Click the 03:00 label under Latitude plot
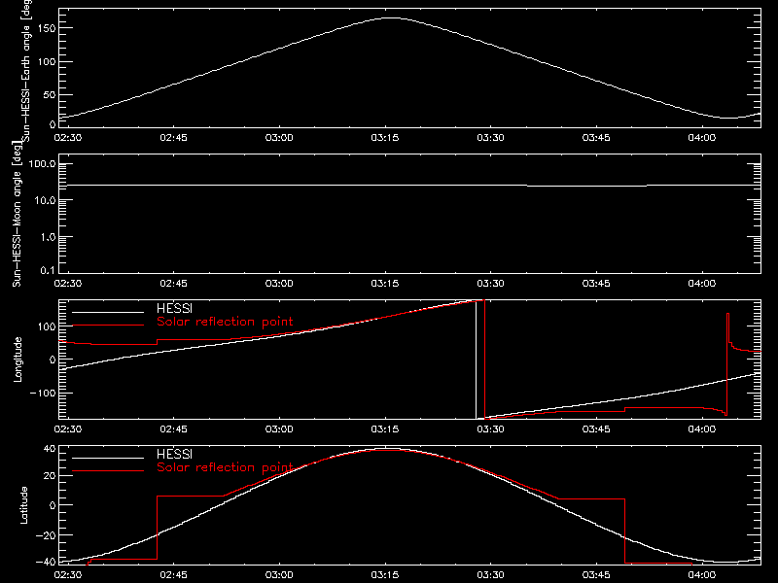778x583 pixels. (279, 574)
